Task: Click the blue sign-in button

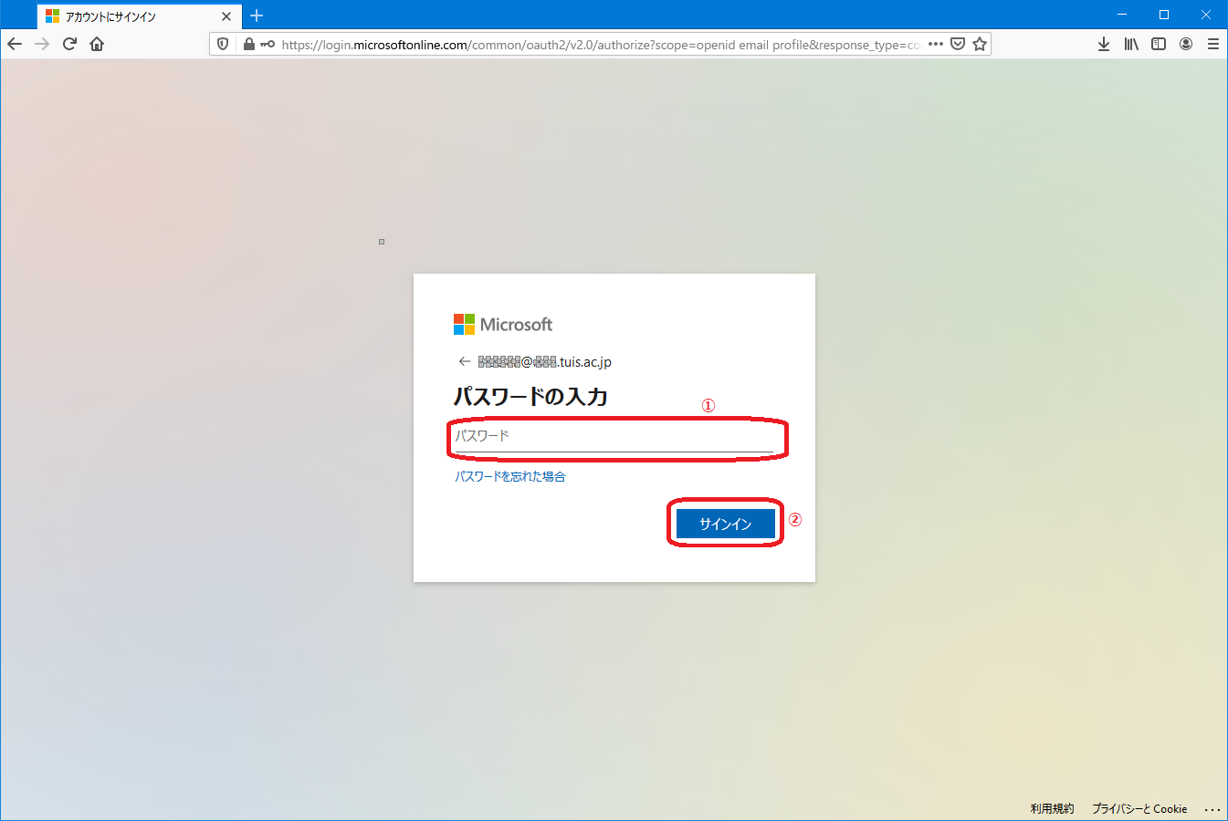Action: click(x=725, y=524)
